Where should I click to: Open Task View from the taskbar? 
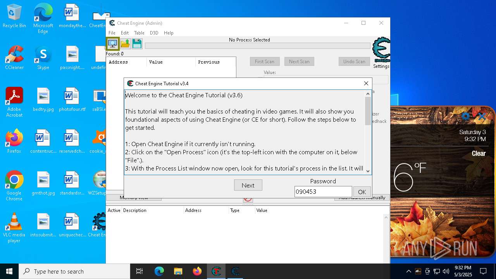pyautogui.click(x=139, y=271)
